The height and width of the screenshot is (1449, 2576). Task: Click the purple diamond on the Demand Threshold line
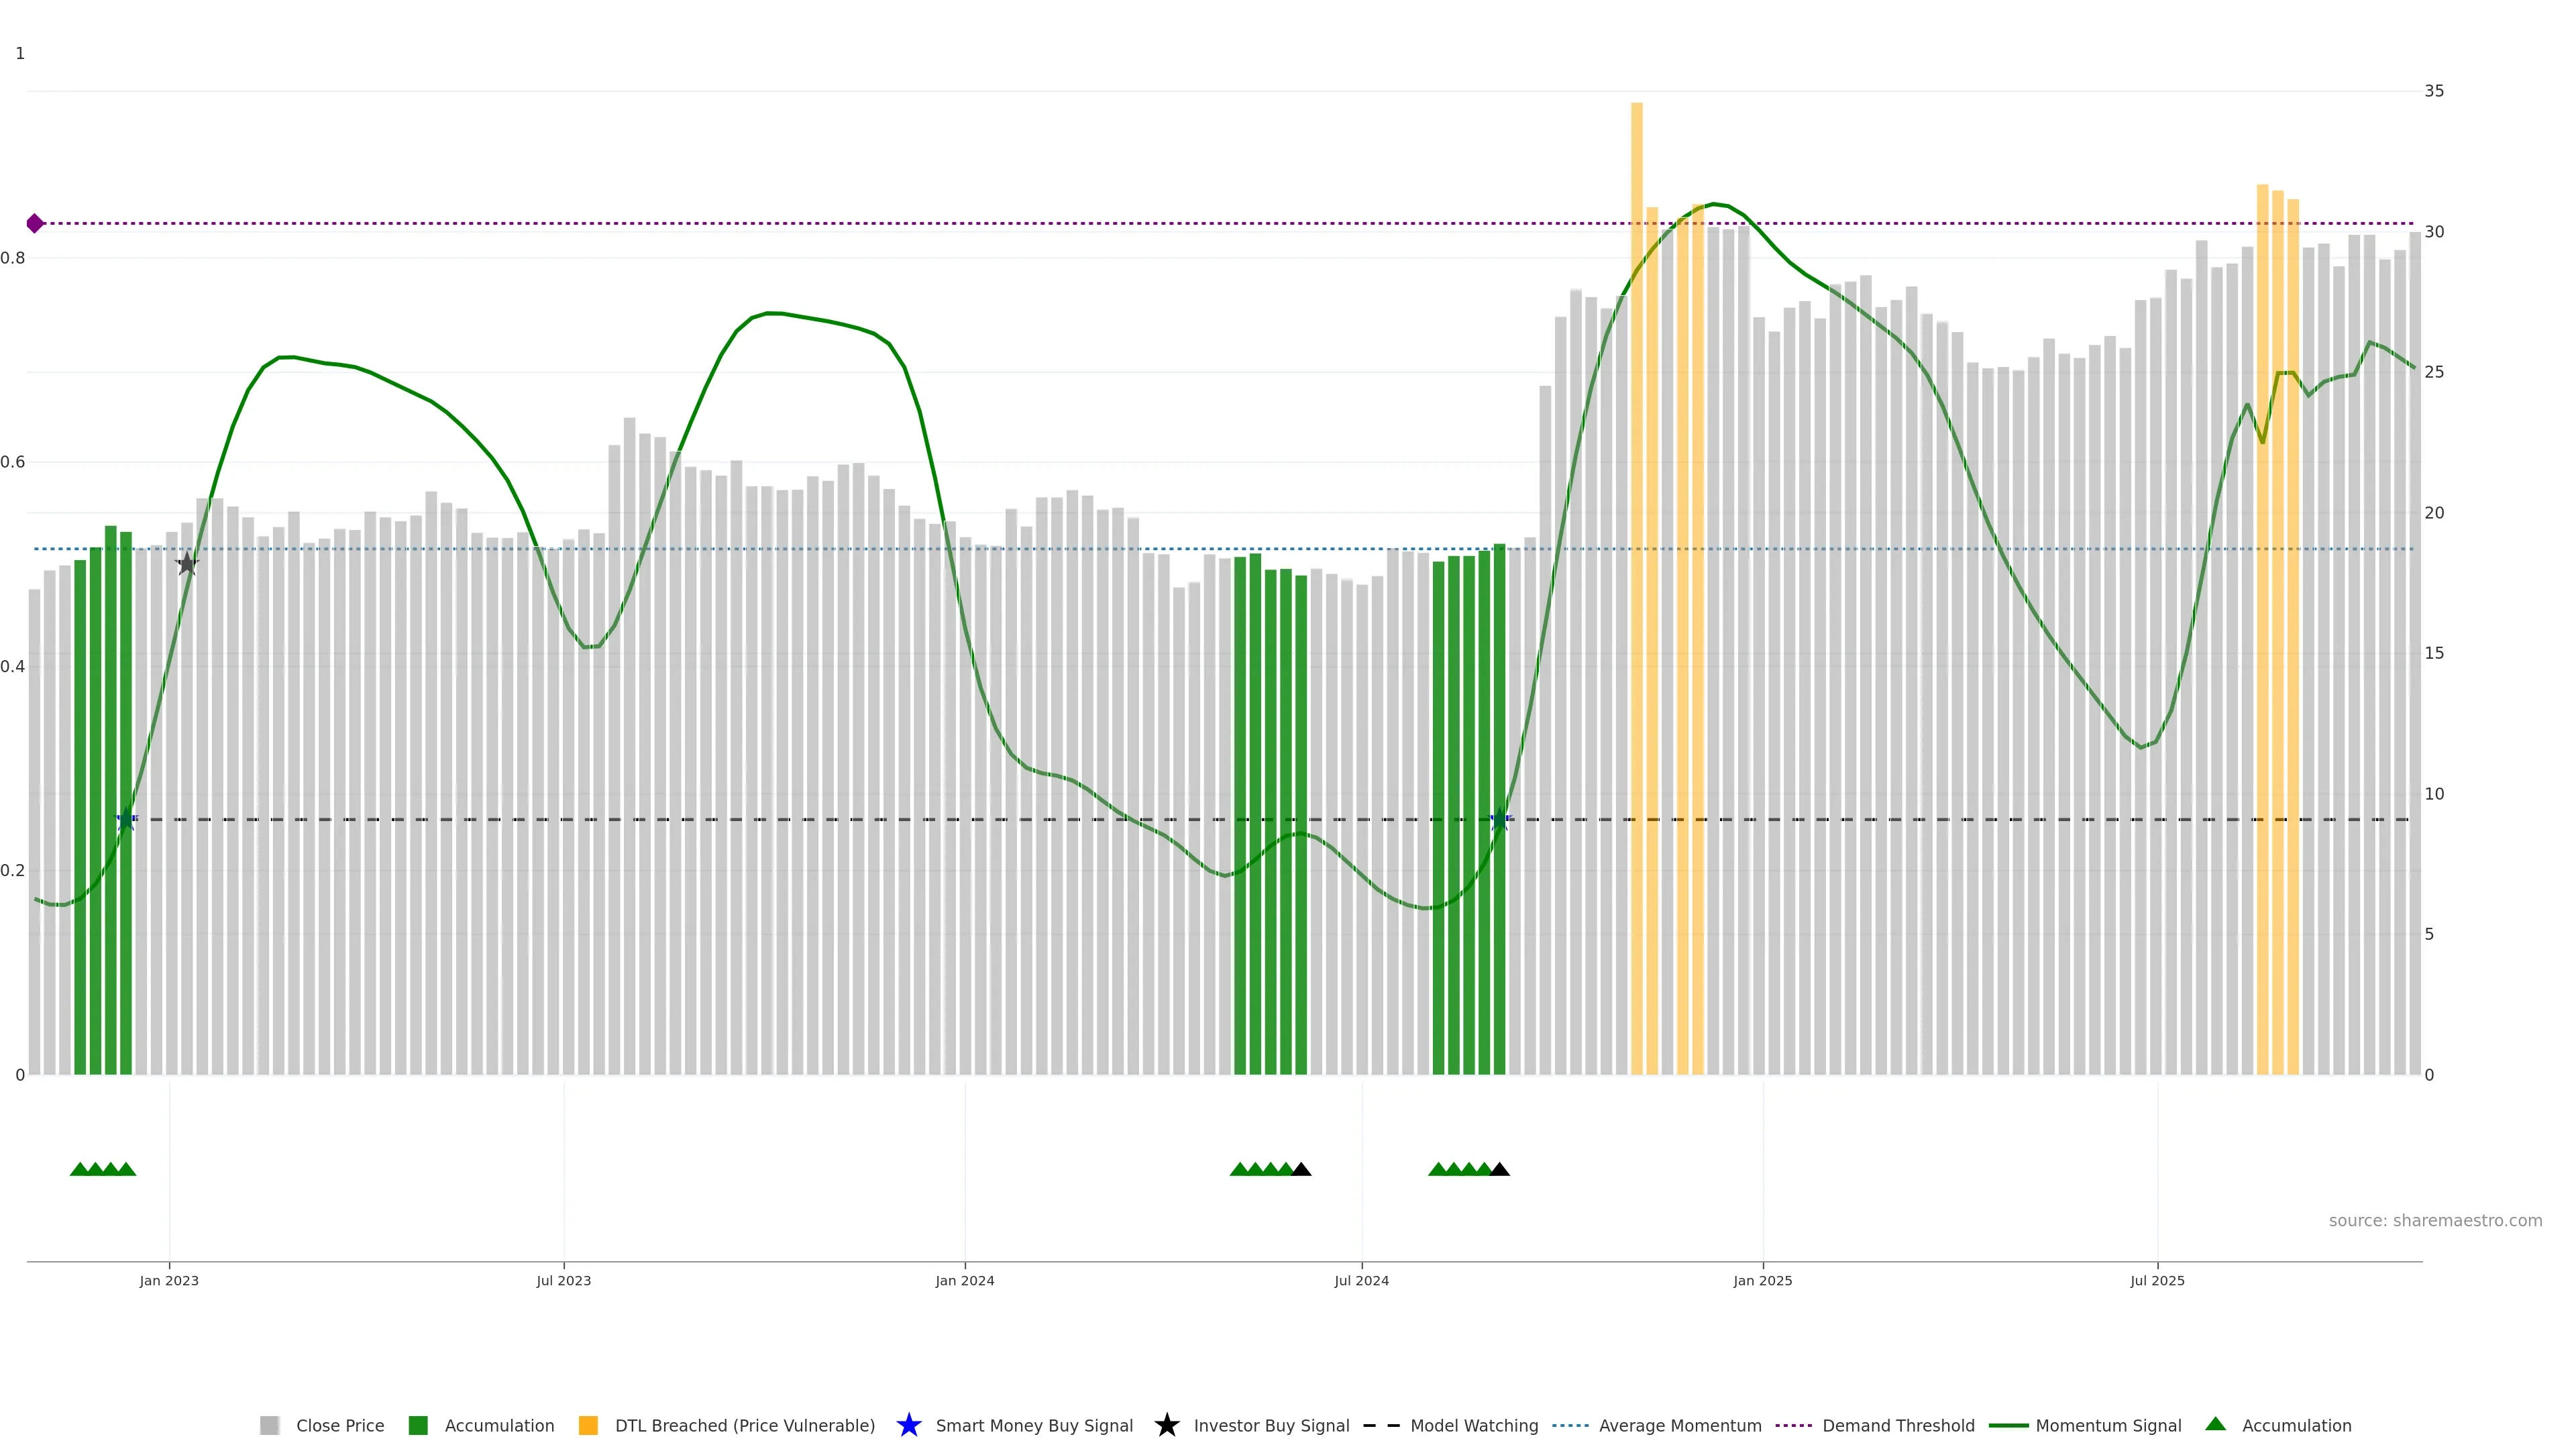(x=35, y=223)
